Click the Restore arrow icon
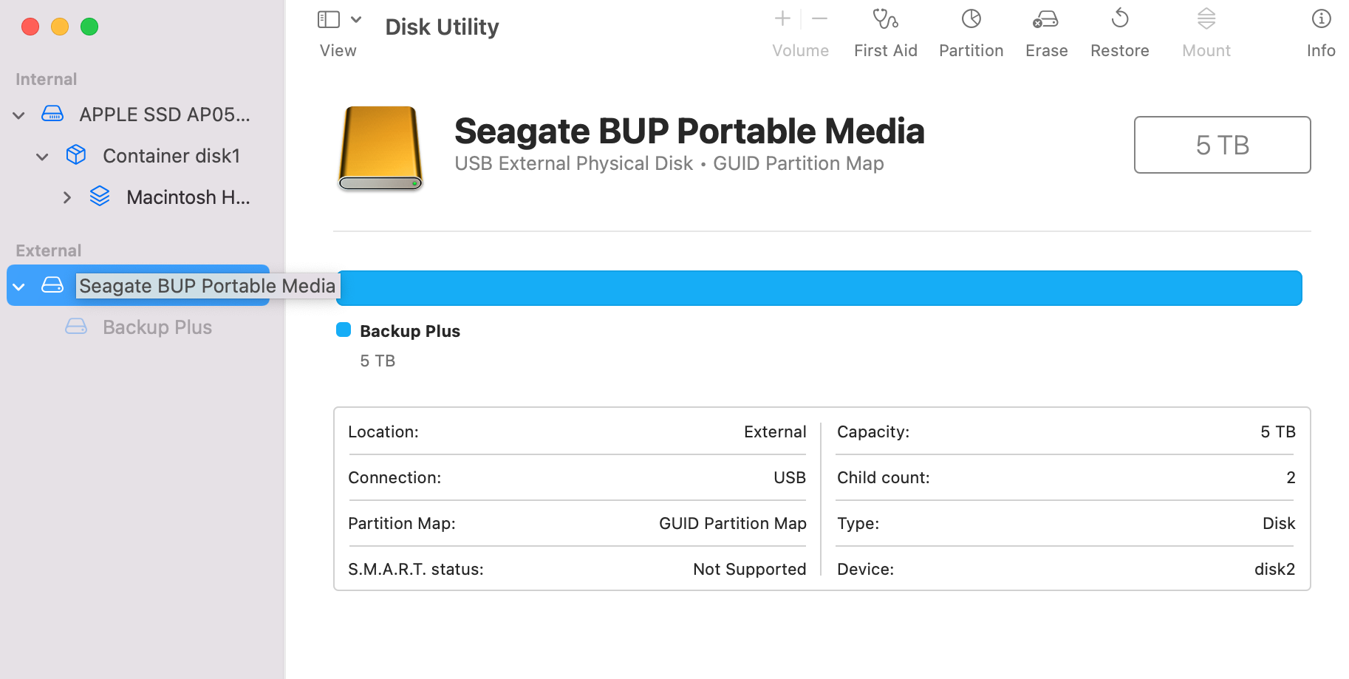This screenshot has height=679, width=1349. (x=1120, y=19)
